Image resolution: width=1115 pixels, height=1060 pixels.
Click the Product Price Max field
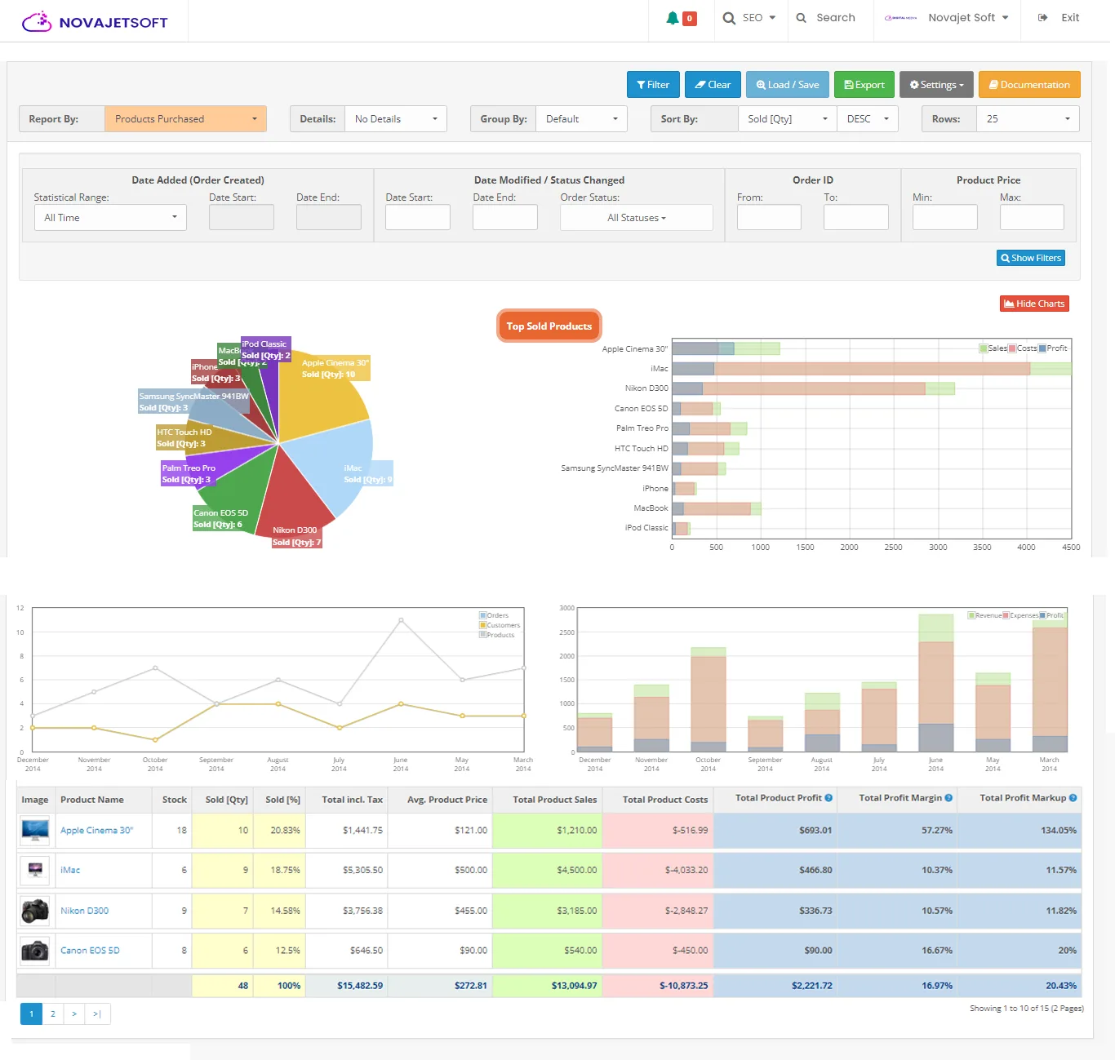coord(1032,218)
